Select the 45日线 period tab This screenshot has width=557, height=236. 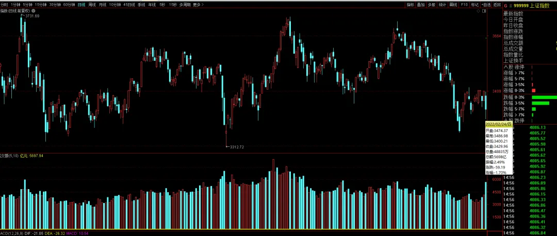tap(129, 5)
